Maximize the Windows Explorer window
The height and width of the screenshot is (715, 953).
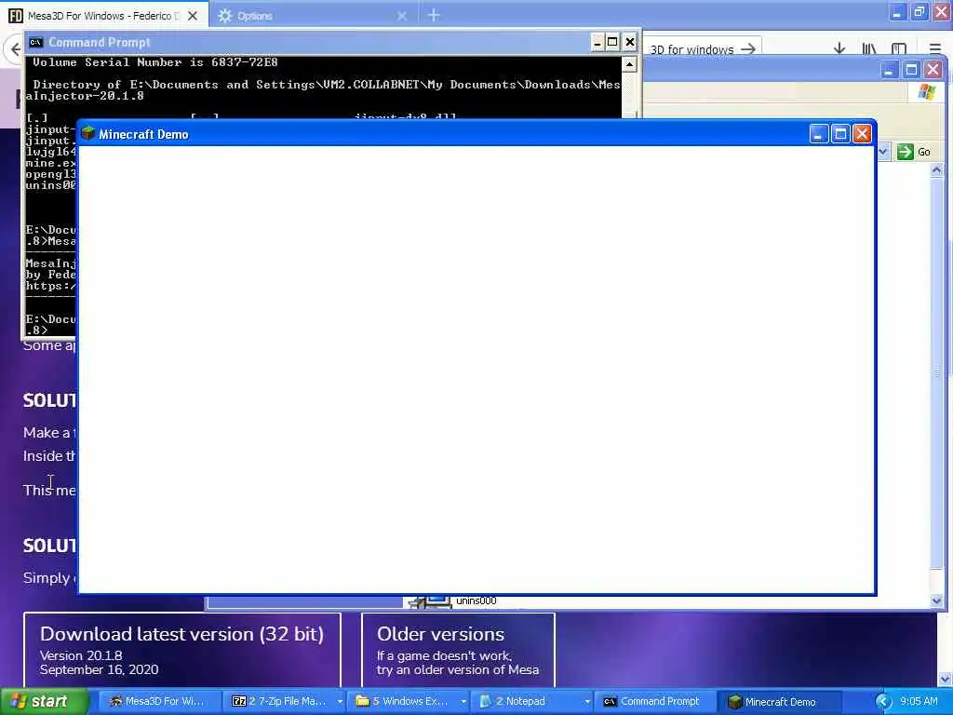tap(911, 70)
